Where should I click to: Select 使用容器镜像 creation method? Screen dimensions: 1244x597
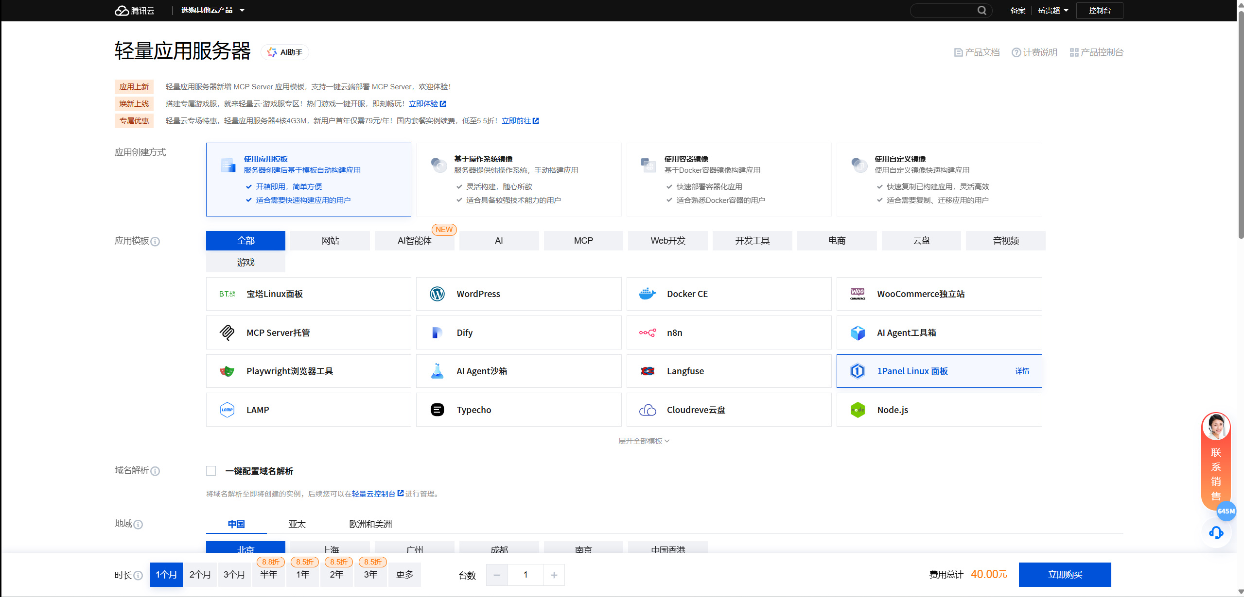[x=729, y=180]
